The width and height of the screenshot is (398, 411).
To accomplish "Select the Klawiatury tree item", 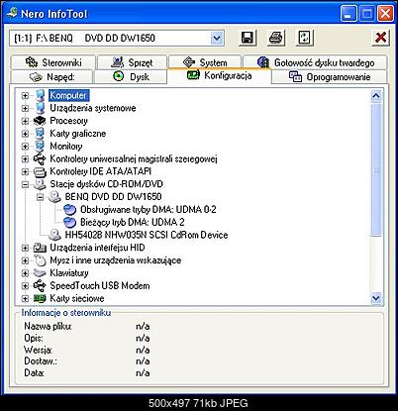I will pos(69,273).
